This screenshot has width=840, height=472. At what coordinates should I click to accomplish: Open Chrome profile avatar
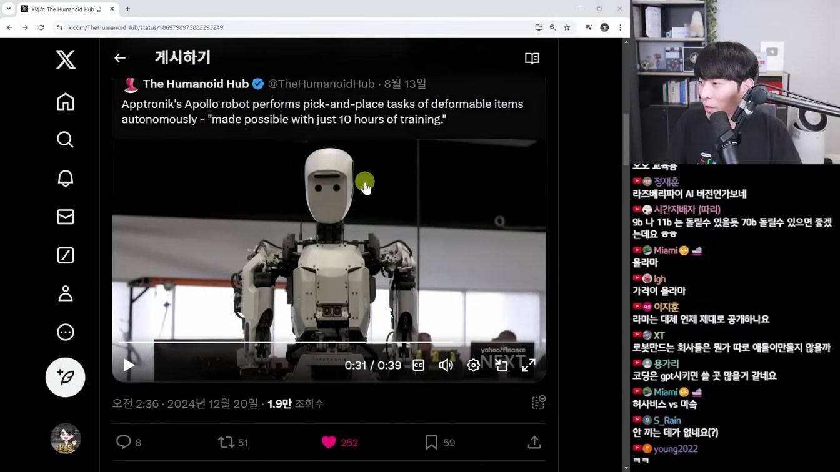(604, 27)
